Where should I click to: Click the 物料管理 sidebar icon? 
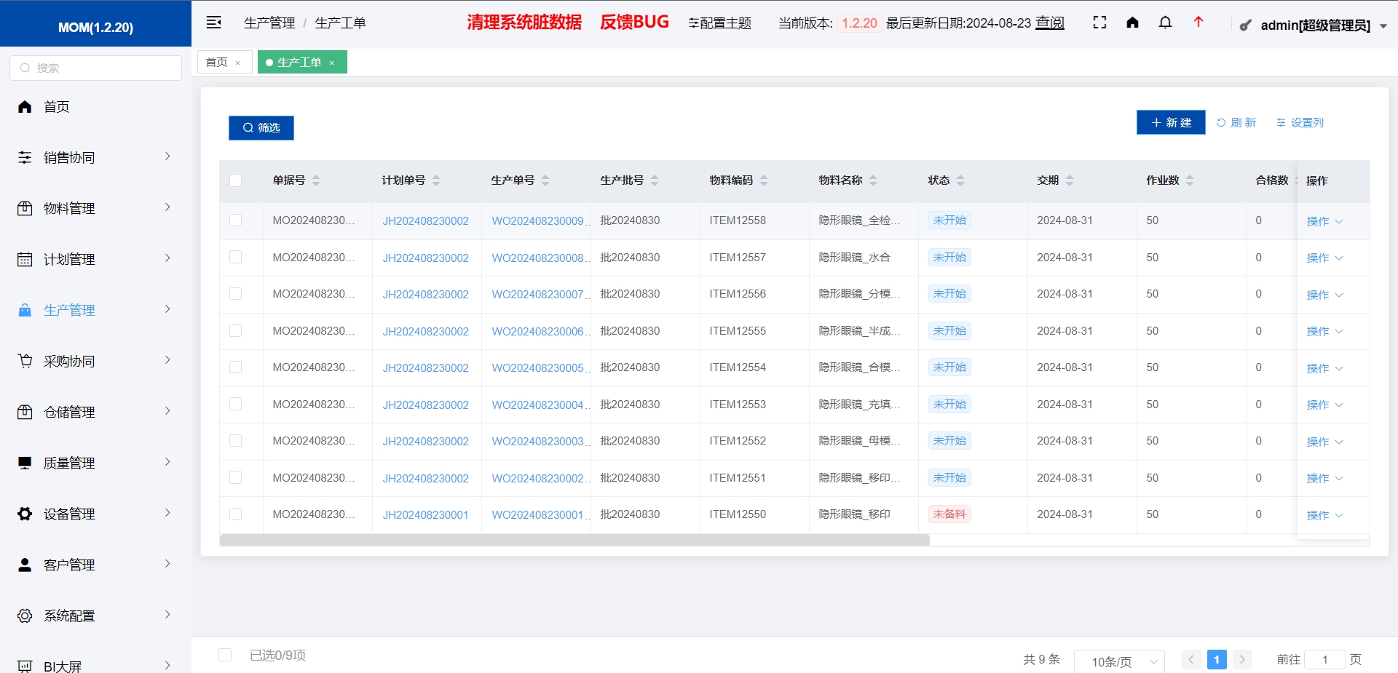coord(25,209)
